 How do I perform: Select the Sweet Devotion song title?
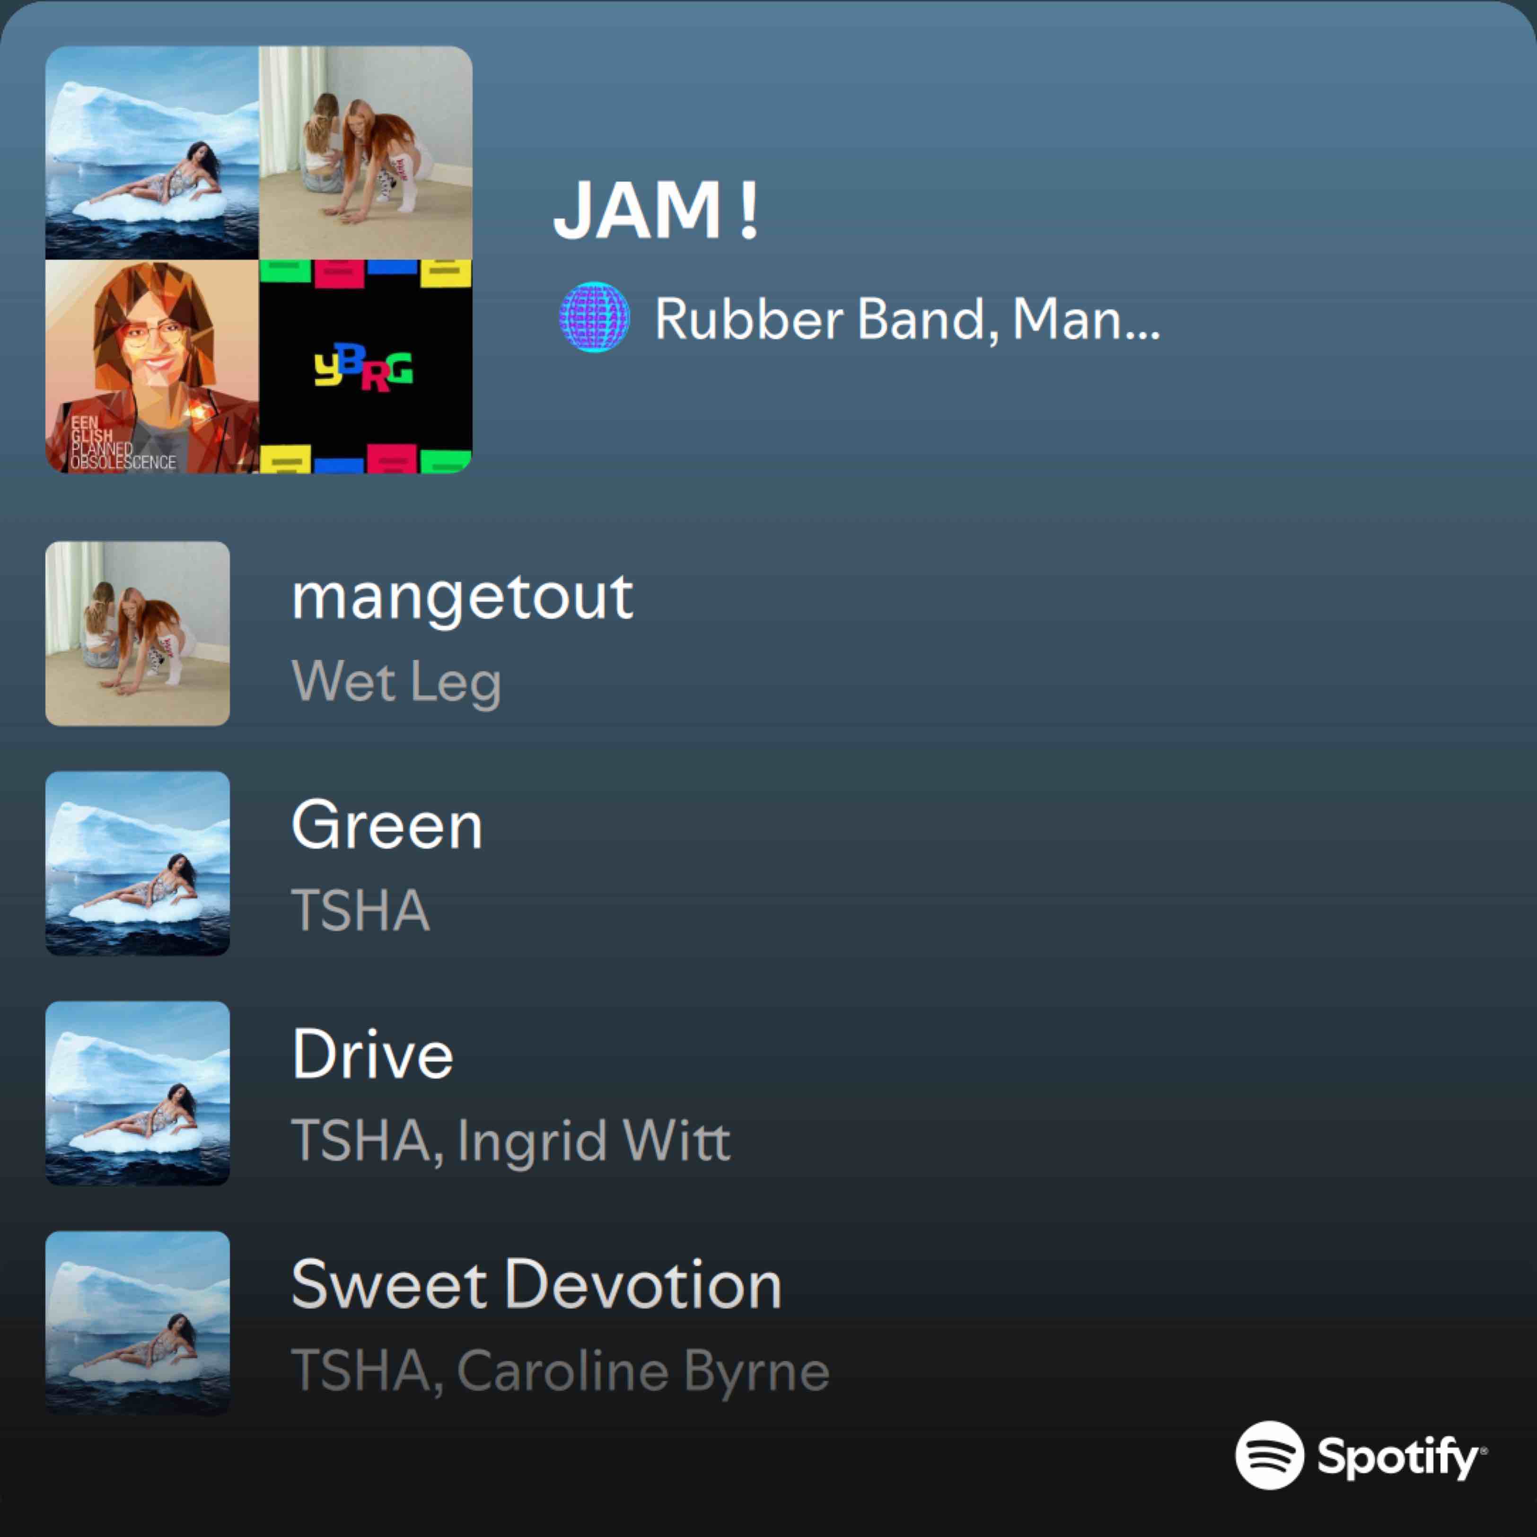[x=537, y=1284]
